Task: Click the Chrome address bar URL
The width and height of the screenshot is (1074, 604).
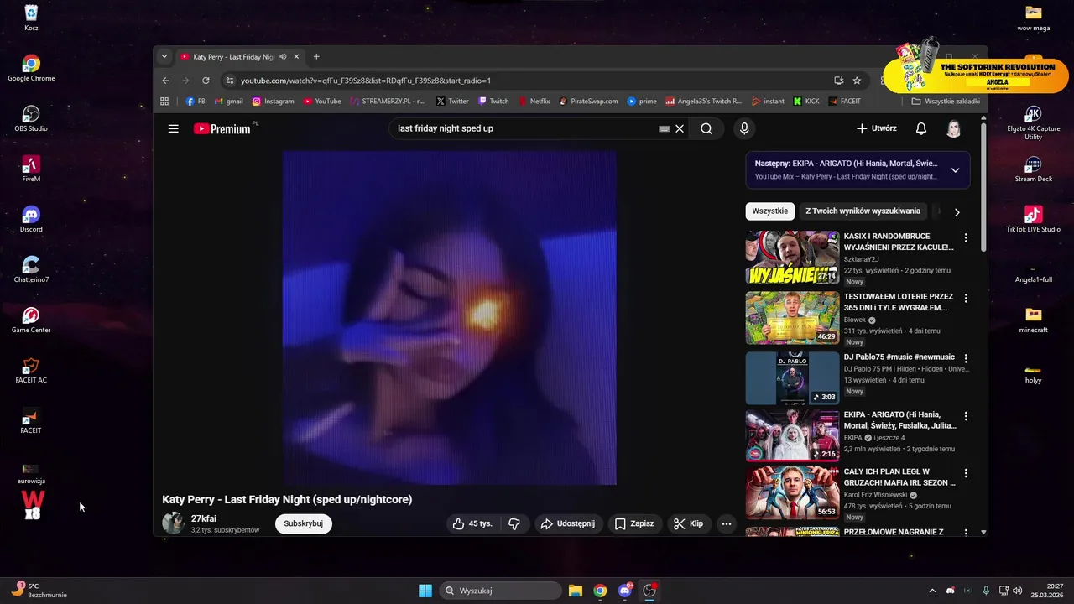Action: coord(366,81)
